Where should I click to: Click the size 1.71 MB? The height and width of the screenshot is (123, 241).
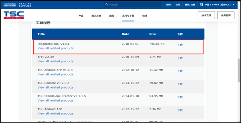pos(155,57)
